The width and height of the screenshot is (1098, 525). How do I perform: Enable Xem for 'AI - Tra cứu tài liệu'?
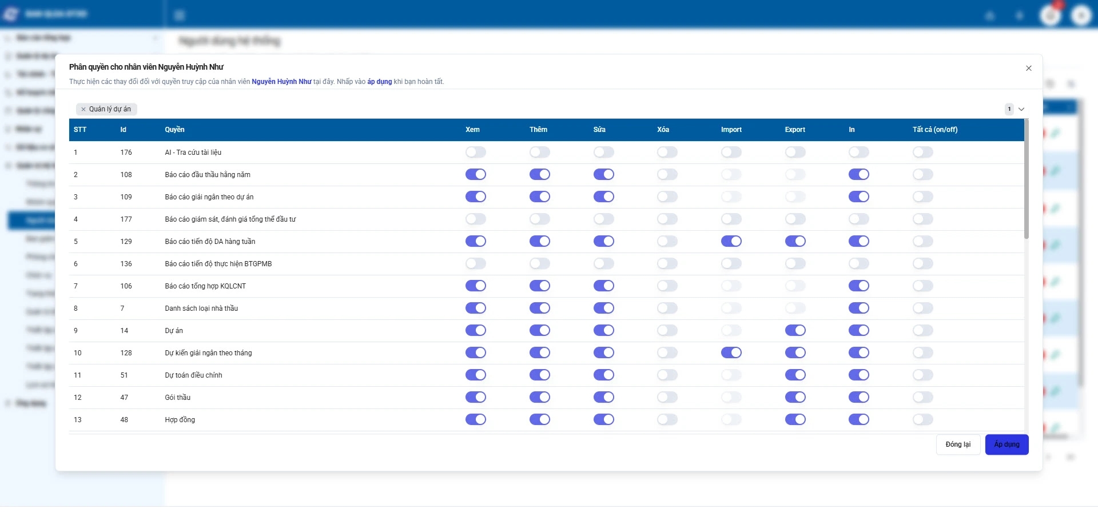coord(475,153)
